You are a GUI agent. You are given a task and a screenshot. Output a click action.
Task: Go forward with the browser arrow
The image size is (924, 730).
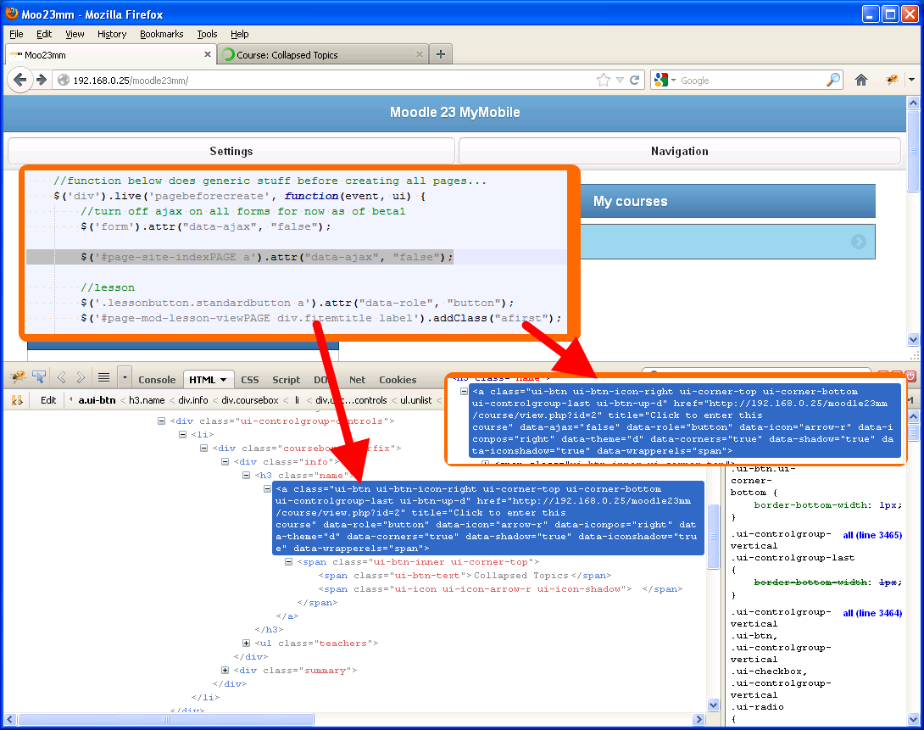click(x=42, y=80)
